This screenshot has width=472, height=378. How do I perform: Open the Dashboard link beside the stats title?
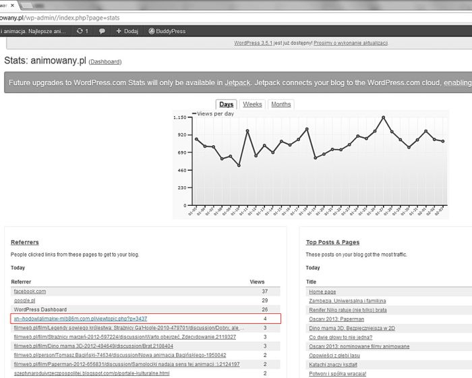pos(105,61)
